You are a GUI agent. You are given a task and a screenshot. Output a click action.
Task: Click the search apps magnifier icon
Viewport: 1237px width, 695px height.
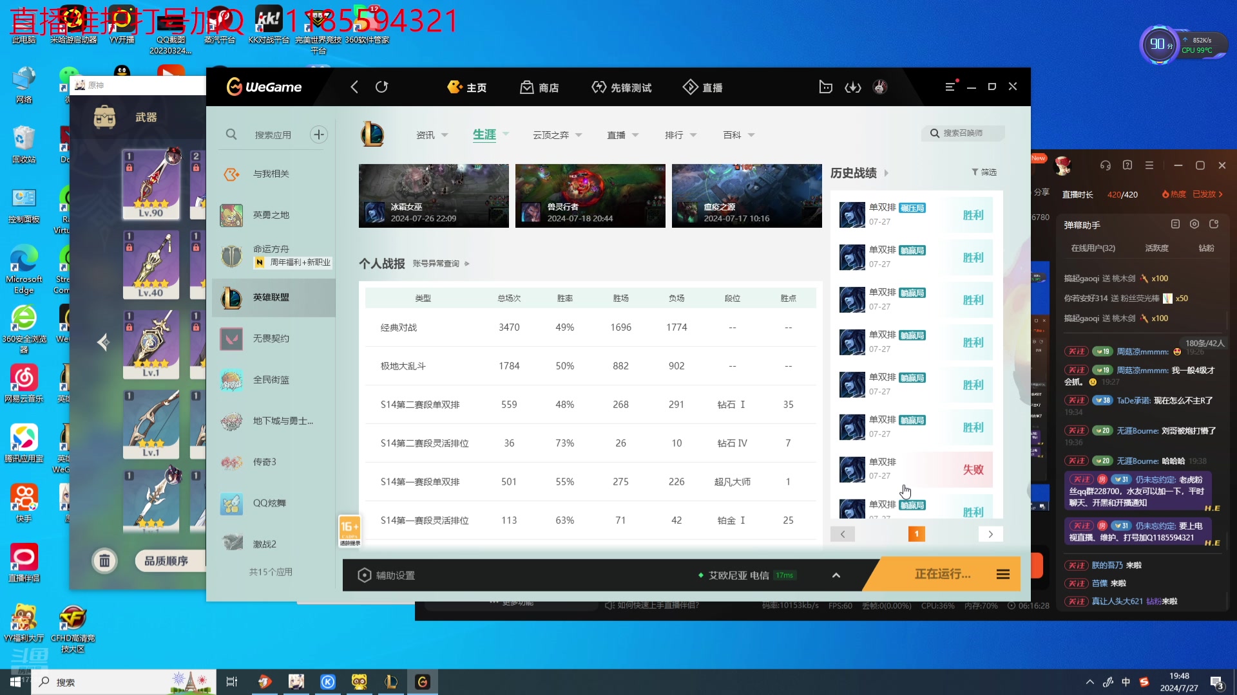231,134
